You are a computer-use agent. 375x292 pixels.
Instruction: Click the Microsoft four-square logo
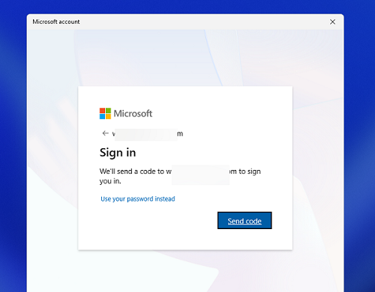coord(105,114)
